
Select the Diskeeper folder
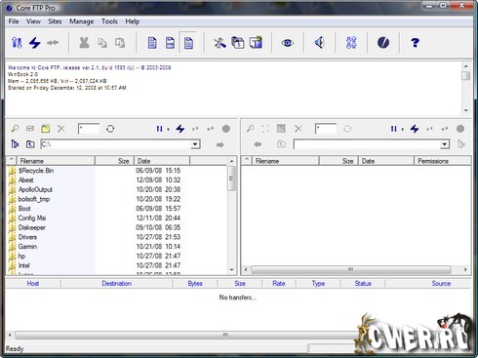(x=32, y=227)
